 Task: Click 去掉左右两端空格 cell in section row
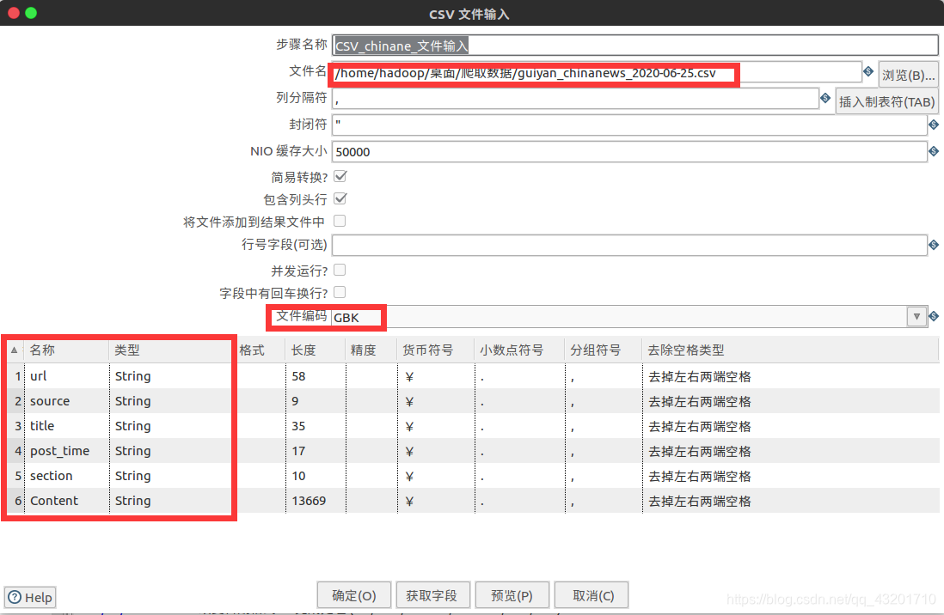pos(790,475)
